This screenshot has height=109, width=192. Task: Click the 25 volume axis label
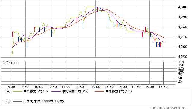pos(180,81)
